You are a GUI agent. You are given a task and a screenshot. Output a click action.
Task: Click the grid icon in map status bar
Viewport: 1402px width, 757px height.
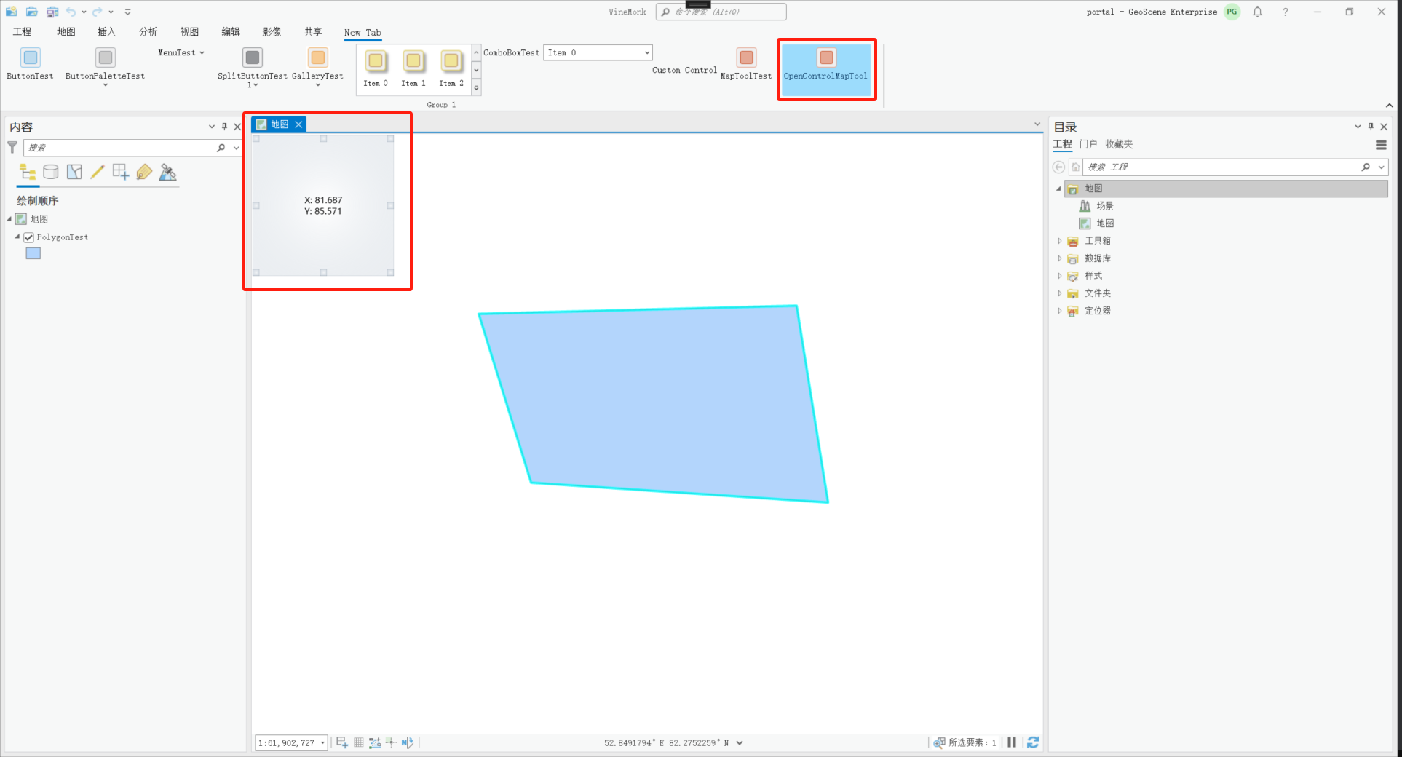tap(359, 742)
